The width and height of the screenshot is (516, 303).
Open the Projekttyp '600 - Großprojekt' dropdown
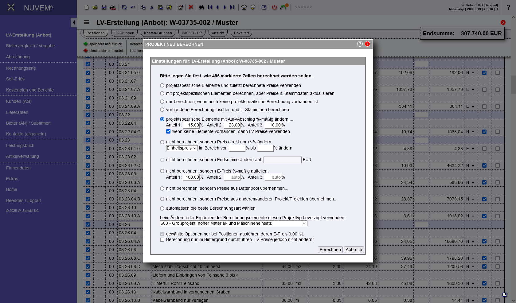coord(233,223)
